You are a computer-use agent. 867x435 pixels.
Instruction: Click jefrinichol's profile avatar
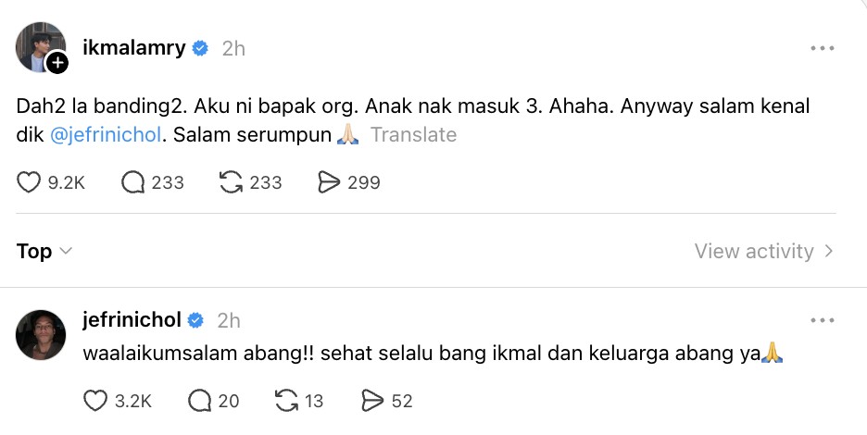pyautogui.click(x=41, y=336)
